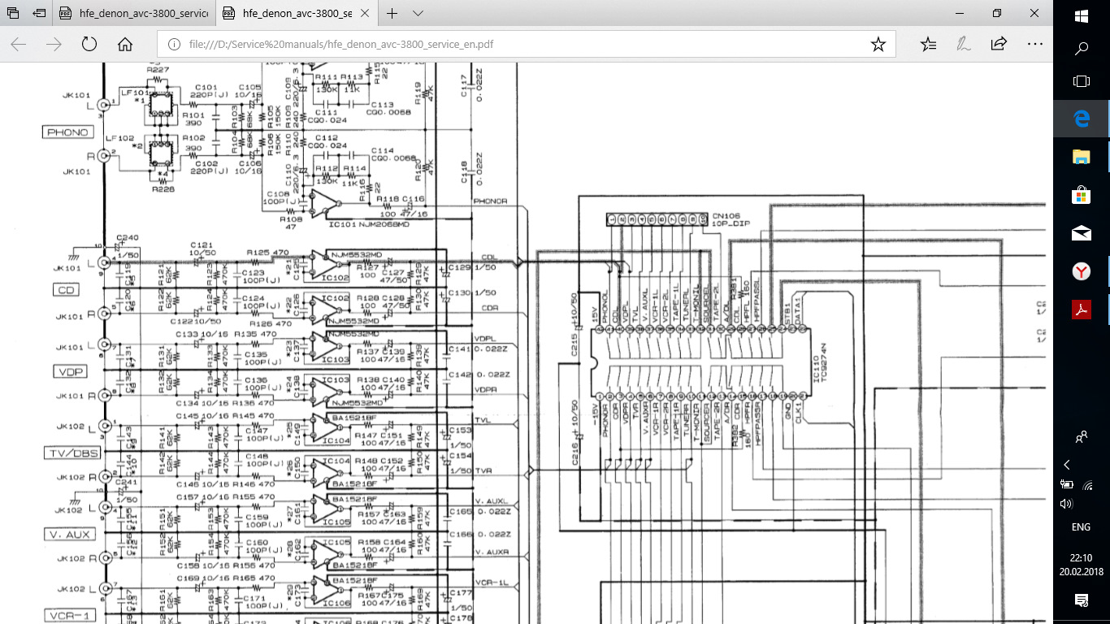
Task: Open the tabs you've set aside panel
Action: pos(13,14)
